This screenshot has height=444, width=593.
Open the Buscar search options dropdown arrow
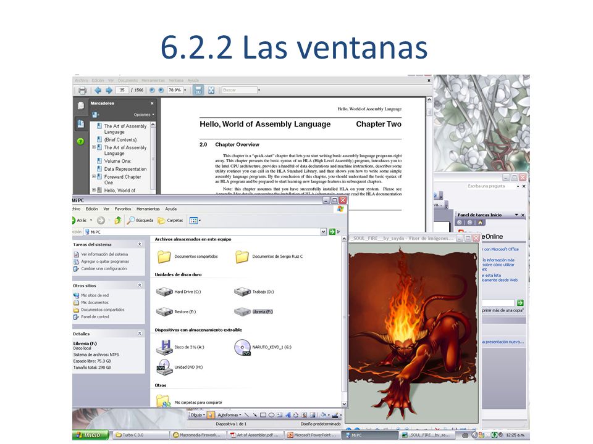[x=259, y=90]
